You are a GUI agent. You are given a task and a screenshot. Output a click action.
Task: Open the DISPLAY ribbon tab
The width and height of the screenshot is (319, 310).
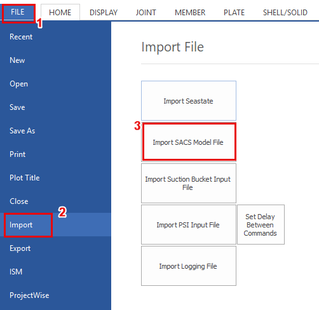[104, 13]
